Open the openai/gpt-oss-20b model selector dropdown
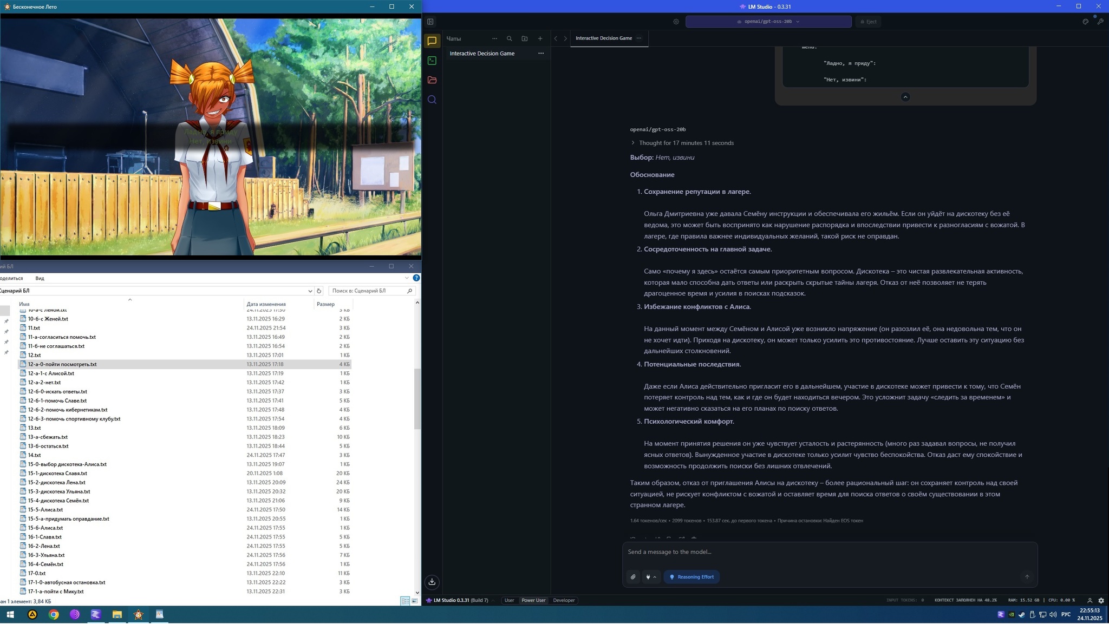The height and width of the screenshot is (624, 1109). 768,22
